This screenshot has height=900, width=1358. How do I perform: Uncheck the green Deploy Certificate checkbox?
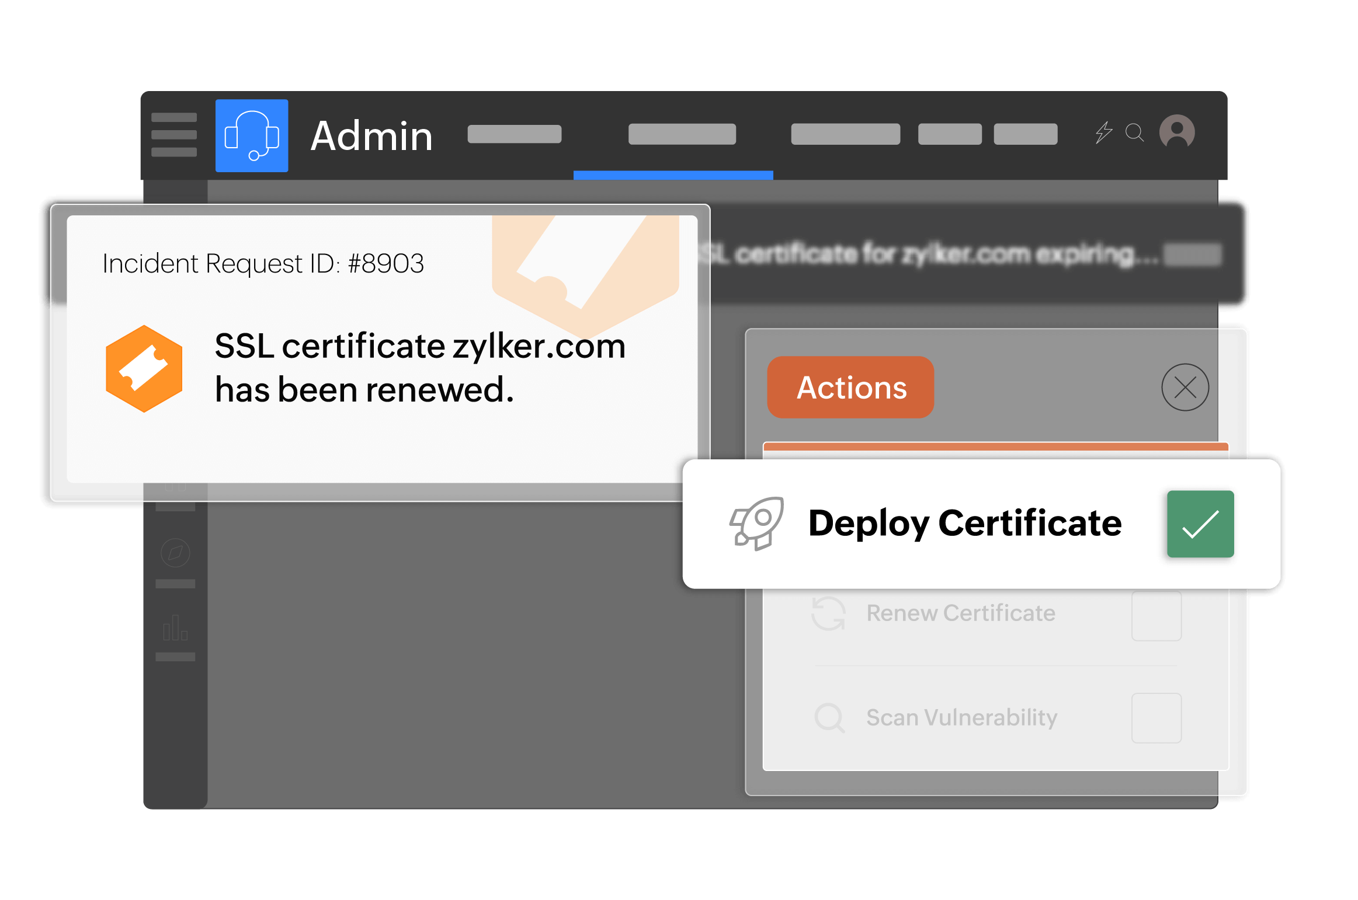coord(1200,524)
